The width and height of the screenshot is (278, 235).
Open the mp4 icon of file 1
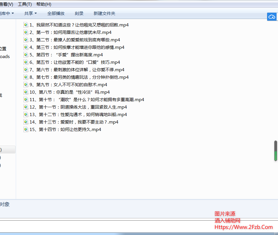(26, 25)
